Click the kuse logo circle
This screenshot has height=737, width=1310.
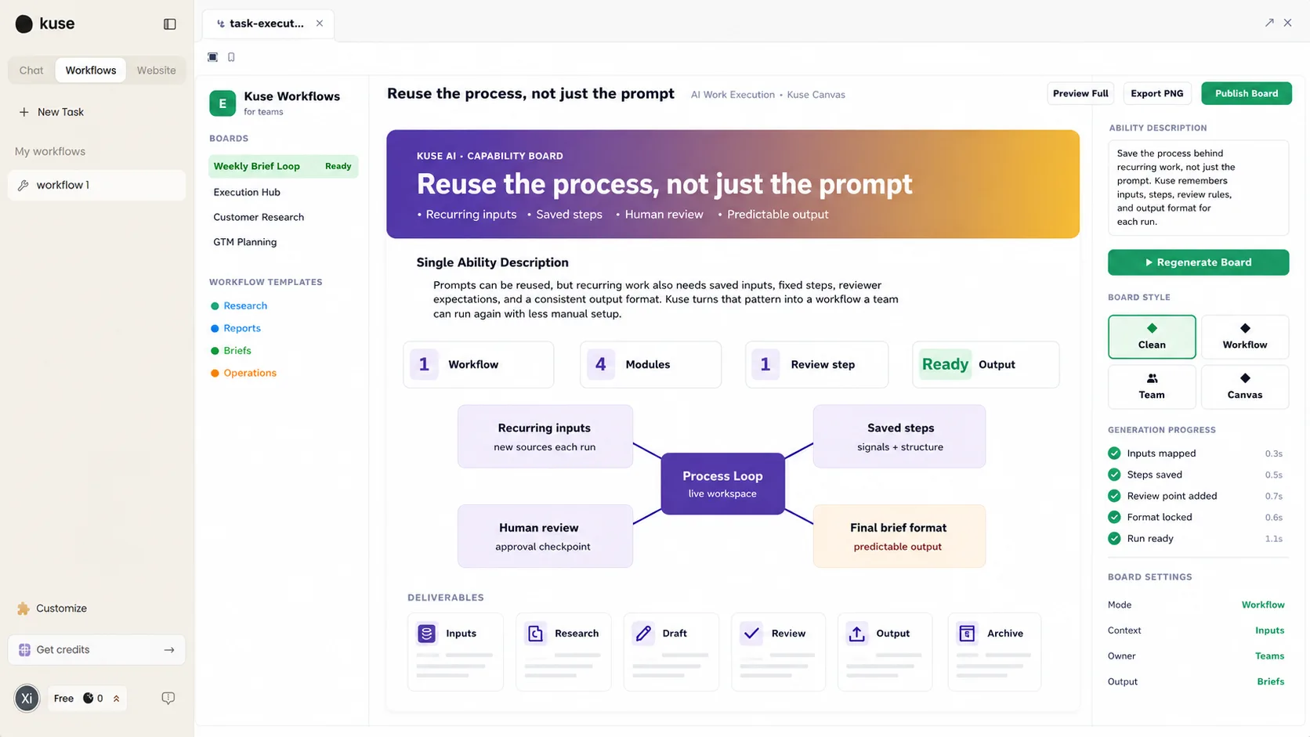click(24, 24)
